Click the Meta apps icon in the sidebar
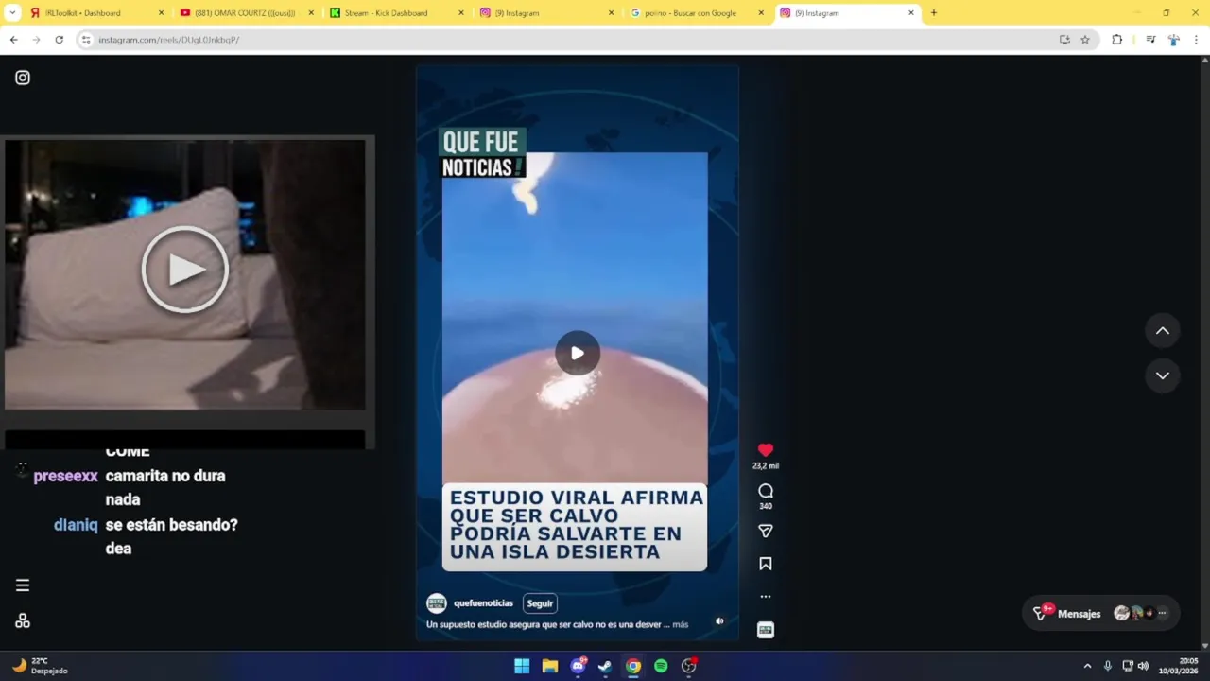 click(23, 621)
